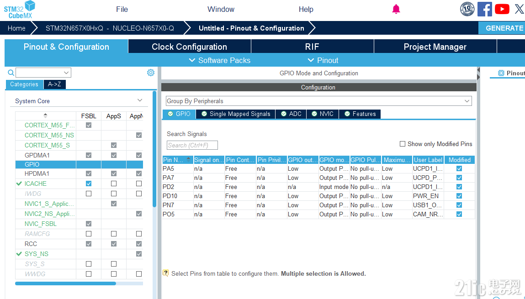Image resolution: width=525 pixels, height=299 pixels.
Task: Switch to the Clock Configuration tab
Action: click(190, 47)
